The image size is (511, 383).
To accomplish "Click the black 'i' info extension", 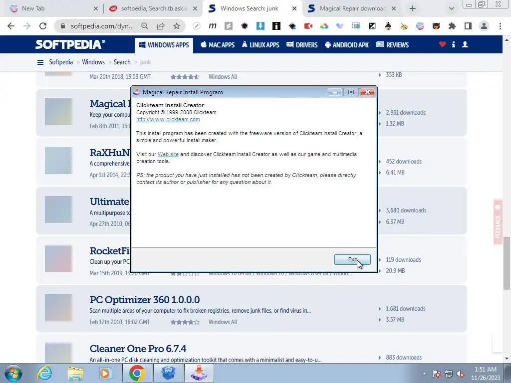I will (x=276, y=26).
